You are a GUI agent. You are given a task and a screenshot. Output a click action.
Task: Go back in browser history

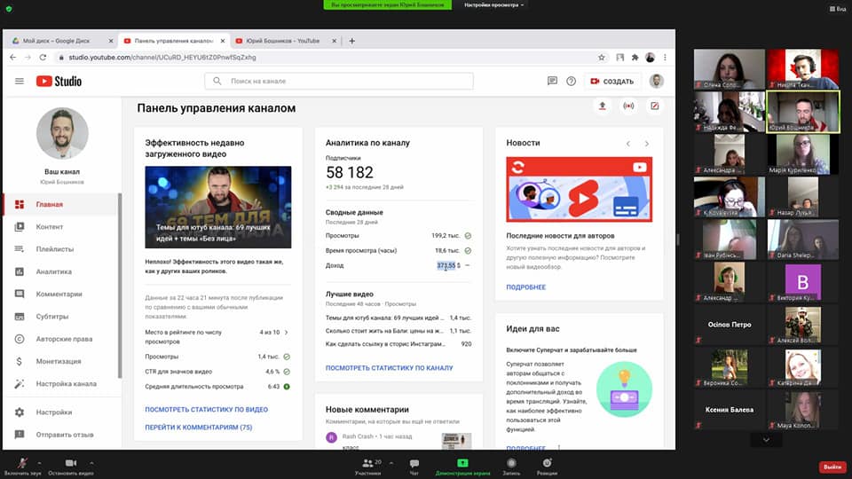tap(13, 57)
